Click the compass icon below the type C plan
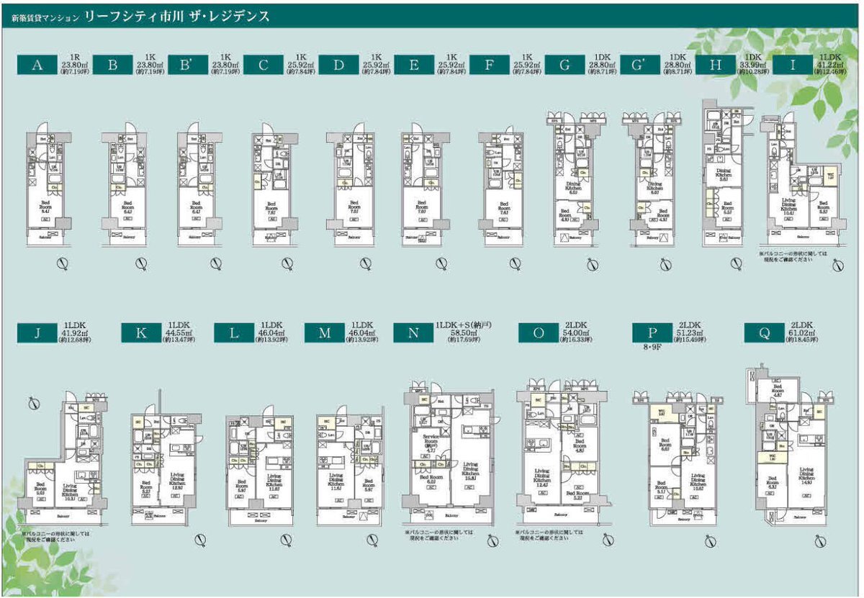The image size is (864, 598). click(x=287, y=266)
